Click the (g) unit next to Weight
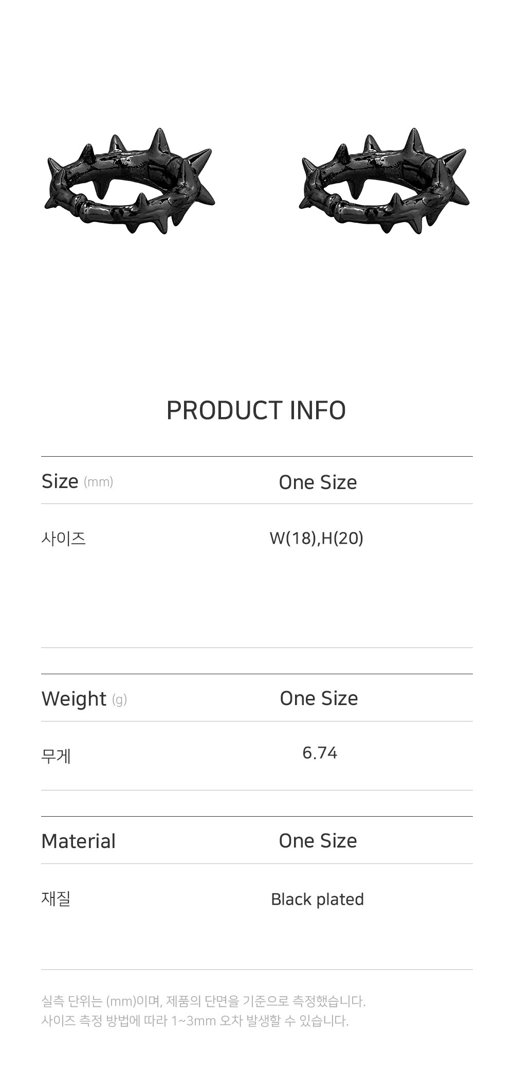 (119, 699)
